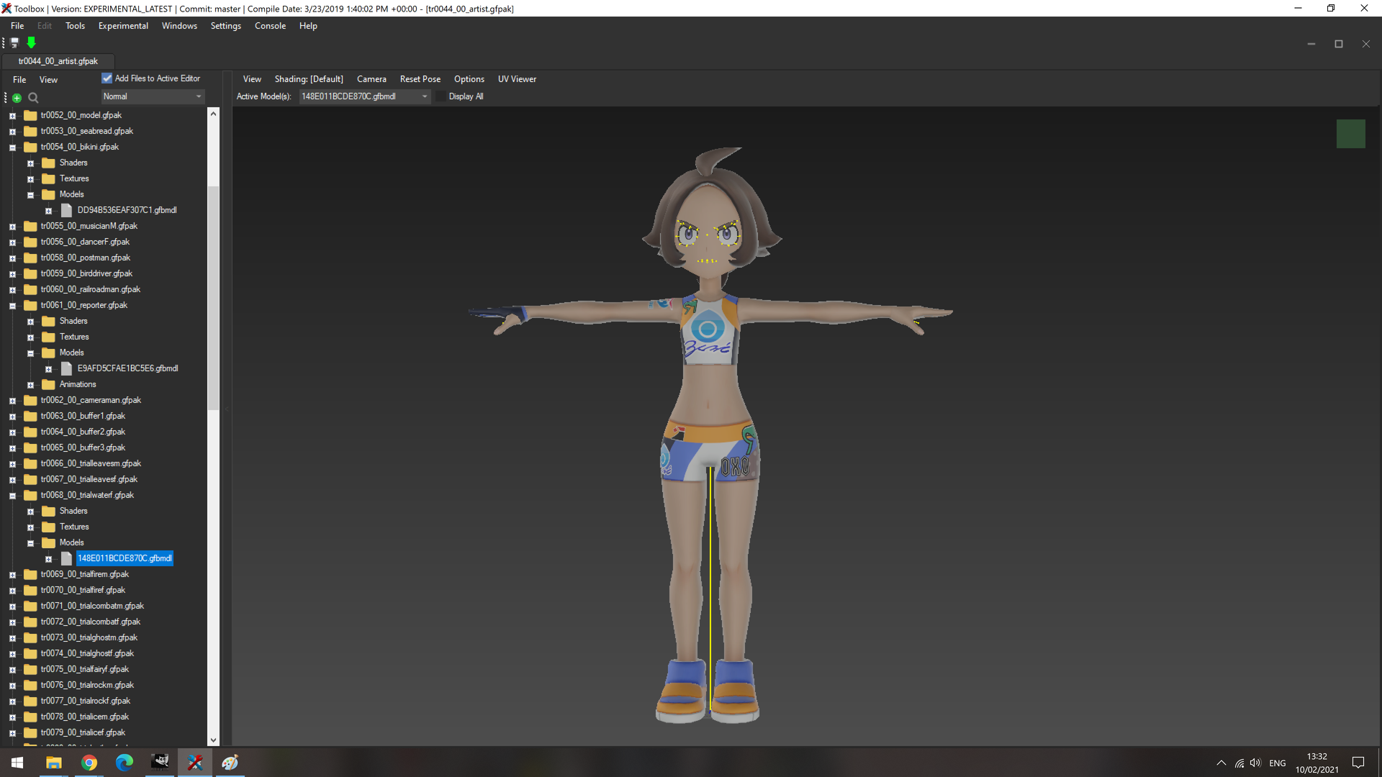Open the tree search magnifier icon
The image size is (1382, 777).
[33, 98]
